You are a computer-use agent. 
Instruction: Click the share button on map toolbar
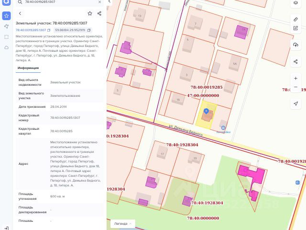click(x=295, y=62)
